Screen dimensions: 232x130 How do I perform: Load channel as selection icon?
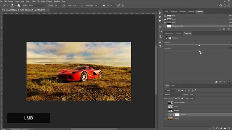pos(220,29)
